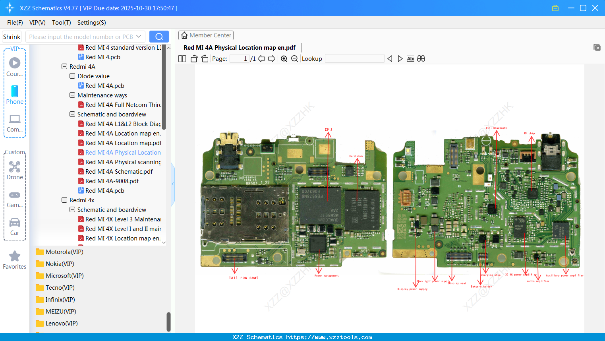The height and width of the screenshot is (341, 605).
Task: Click the Shrink button
Action: pos(12,37)
